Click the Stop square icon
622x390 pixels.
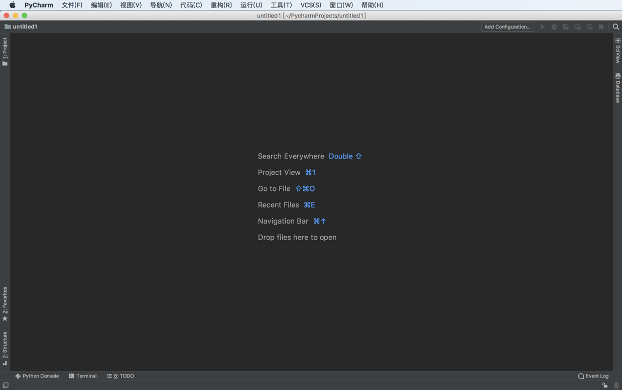coord(601,27)
